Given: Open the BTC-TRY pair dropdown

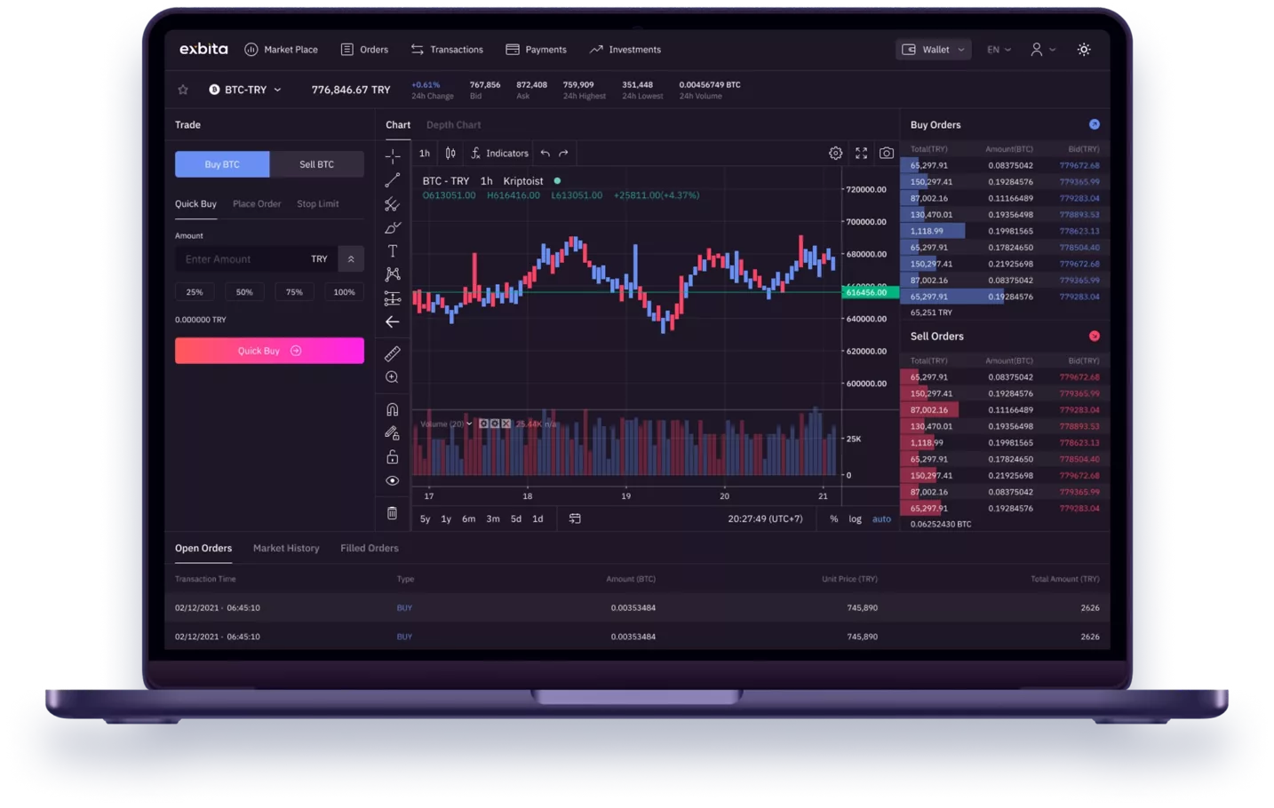Looking at the screenshot, I should click(245, 90).
